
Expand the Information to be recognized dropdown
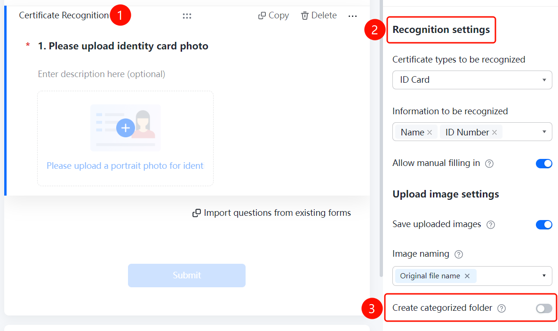pos(544,132)
